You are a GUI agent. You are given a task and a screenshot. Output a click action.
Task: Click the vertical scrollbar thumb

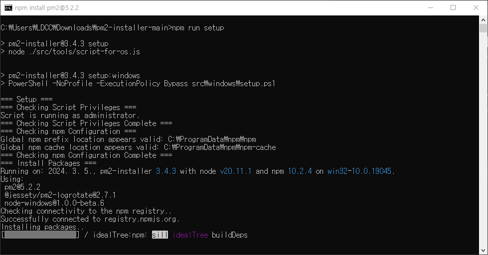tap(483, 28)
